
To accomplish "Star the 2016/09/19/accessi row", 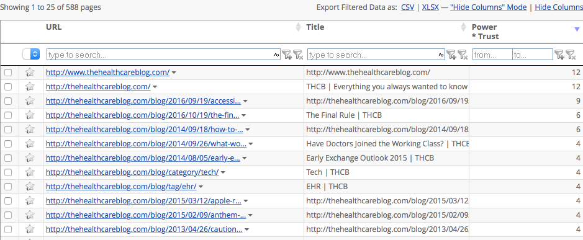I will coord(30,100).
